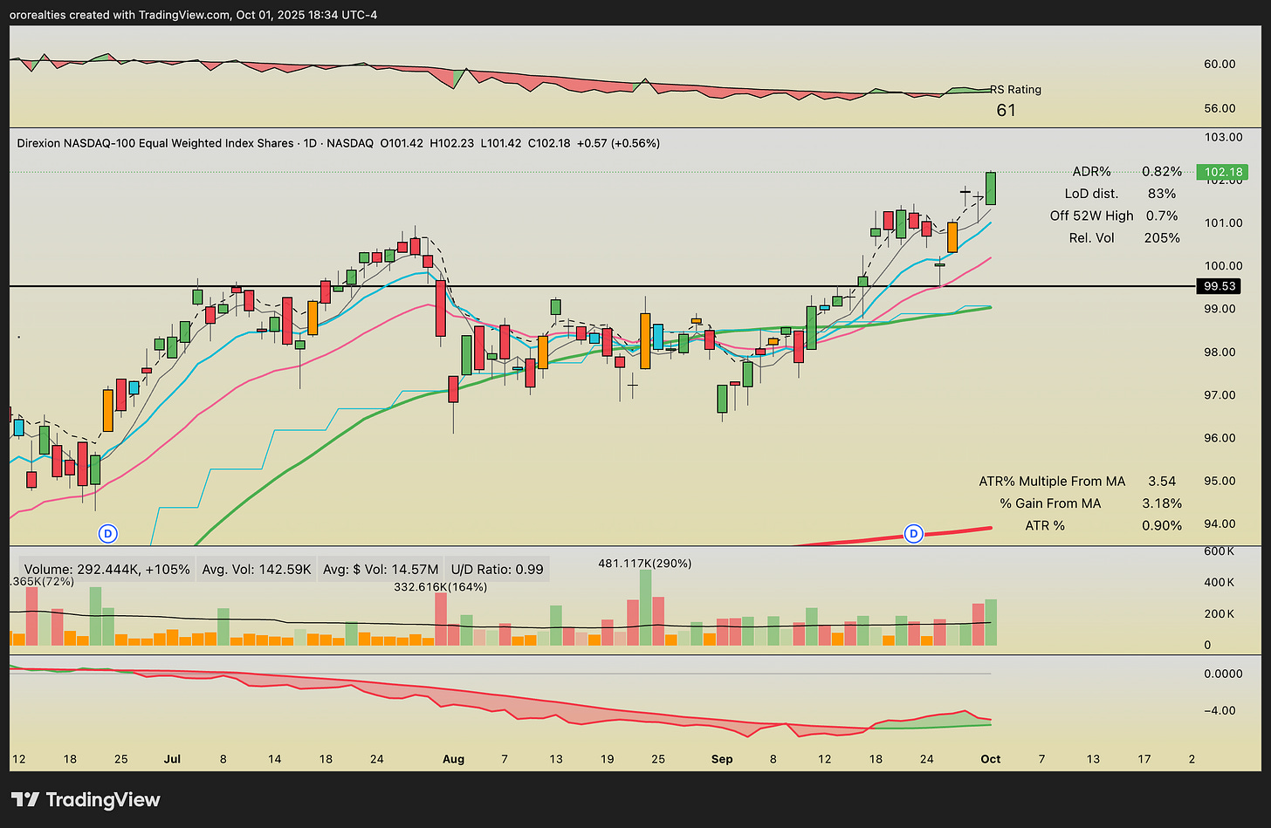1271x828 pixels.
Task: Click 60.00 on the RS Rating axis
Action: click(1219, 64)
